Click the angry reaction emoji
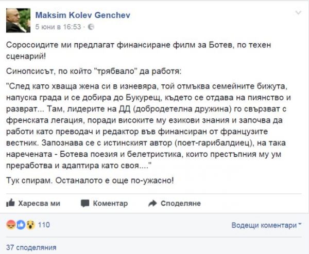The height and width of the screenshot is (254, 309). pos(11,225)
